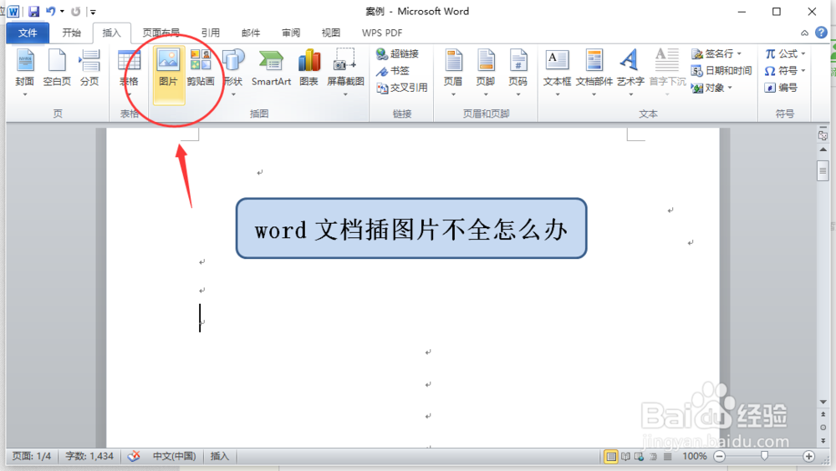Toggle insert (插入) mode in status bar
This screenshot has height=471, width=836.
coord(219,456)
